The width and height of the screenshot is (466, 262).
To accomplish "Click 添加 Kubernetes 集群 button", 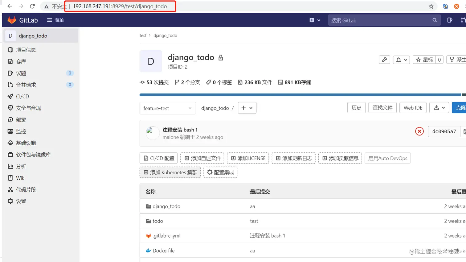I will pos(170,172).
